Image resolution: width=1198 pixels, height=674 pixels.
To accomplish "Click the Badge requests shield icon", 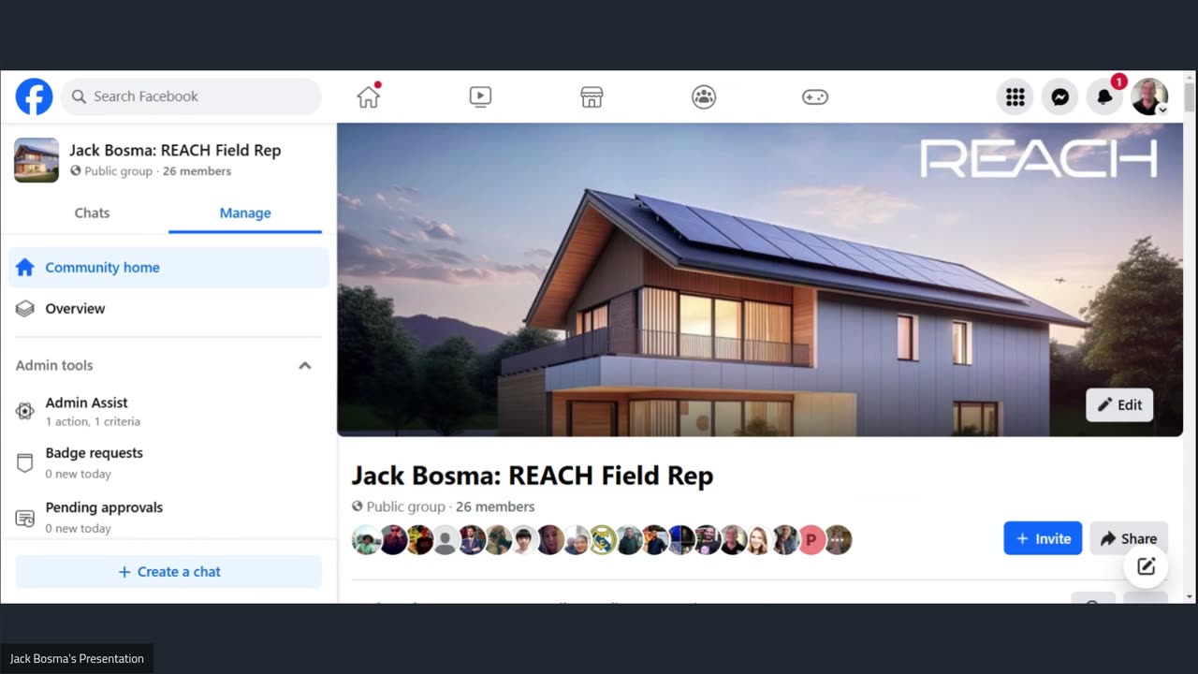I will (x=25, y=462).
